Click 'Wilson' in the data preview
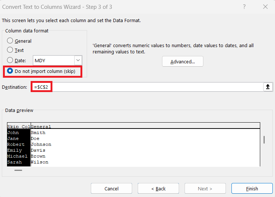 click(39, 162)
